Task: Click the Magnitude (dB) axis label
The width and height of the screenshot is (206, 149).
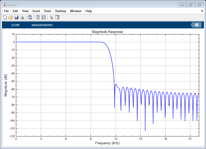Action: click(6, 85)
